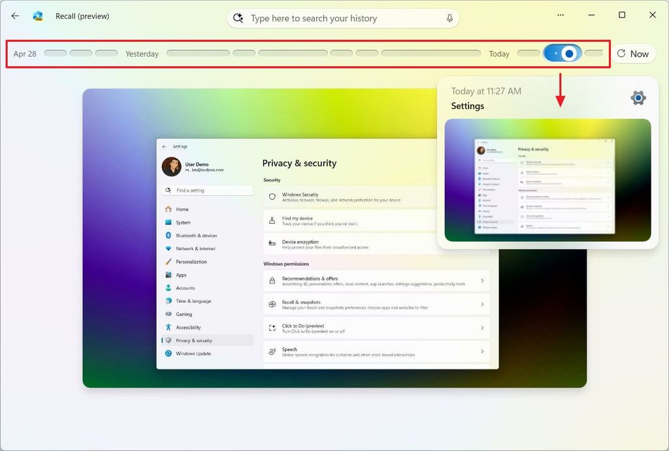Click the refresh icon in Now button
Screen dimensions: 669x451
pos(621,54)
